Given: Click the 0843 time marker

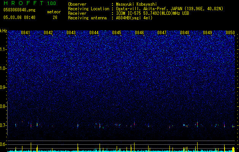Looking at the screenshot, I should [x=71, y=33].
